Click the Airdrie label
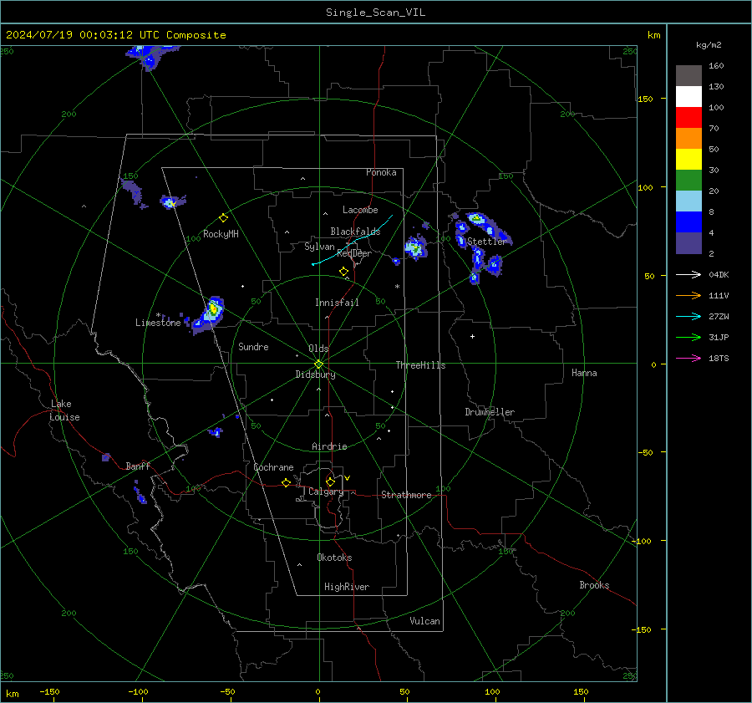This screenshot has width=752, height=703. 329,446
